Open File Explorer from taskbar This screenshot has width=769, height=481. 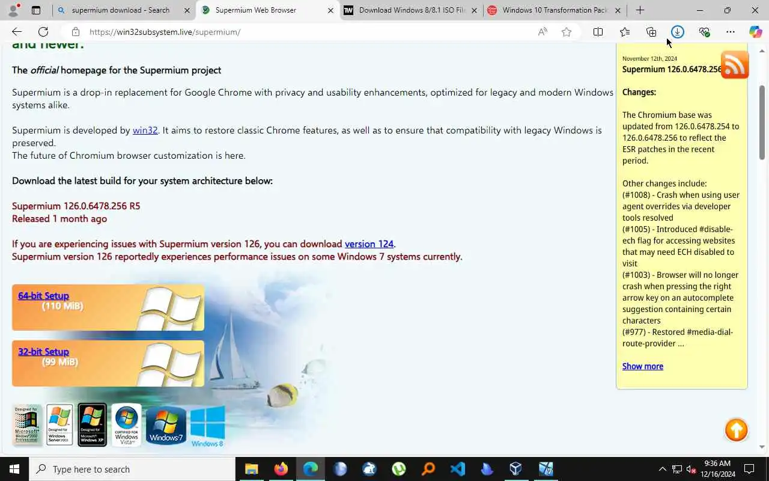(x=251, y=469)
